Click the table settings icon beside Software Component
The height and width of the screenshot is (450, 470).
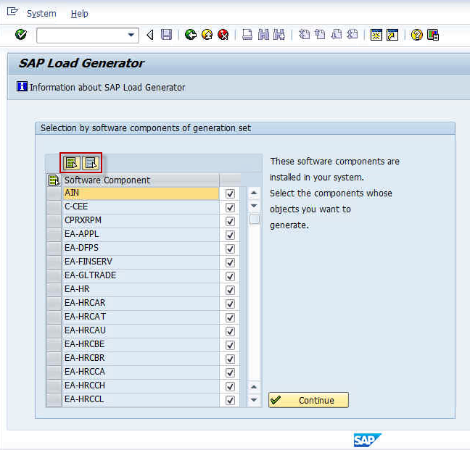click(x=54, y=180)
